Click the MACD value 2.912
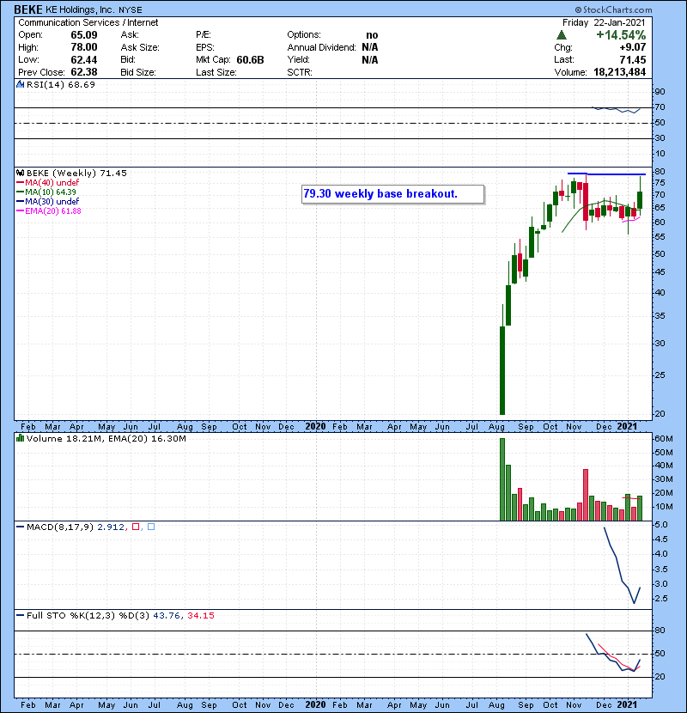This screenshot has height=713, width=687. coord(111,527)
